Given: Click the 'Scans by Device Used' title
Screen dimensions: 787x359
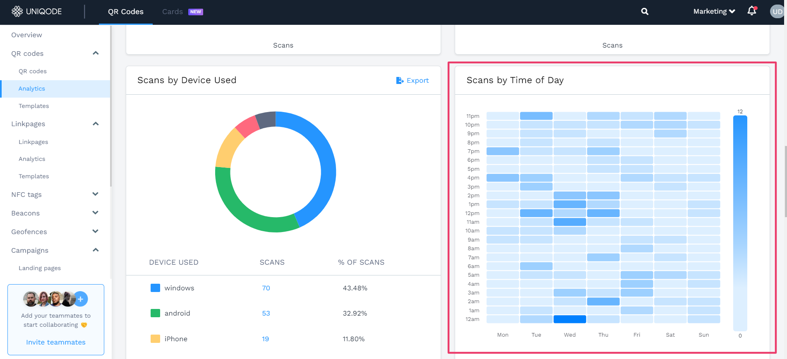Looking at the screenshot, I should click(187, 80).
